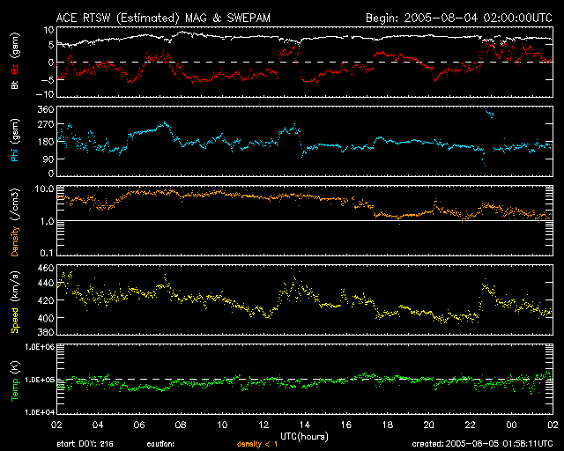Click the 360 tick on the Phi axis
564x451 pixels.
tap(46, 109)
